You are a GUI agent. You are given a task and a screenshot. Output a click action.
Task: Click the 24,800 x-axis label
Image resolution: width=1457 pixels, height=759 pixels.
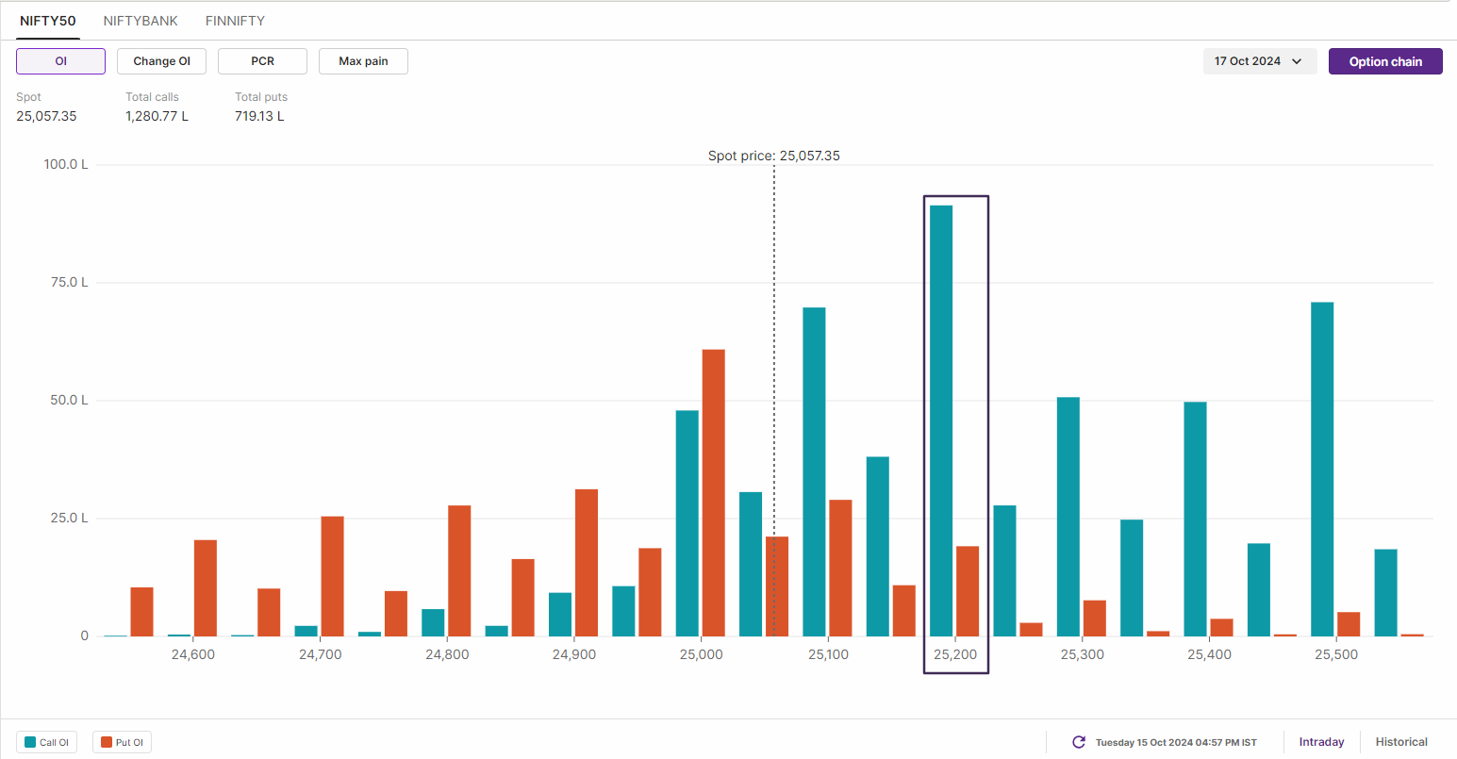coord(447,654)
